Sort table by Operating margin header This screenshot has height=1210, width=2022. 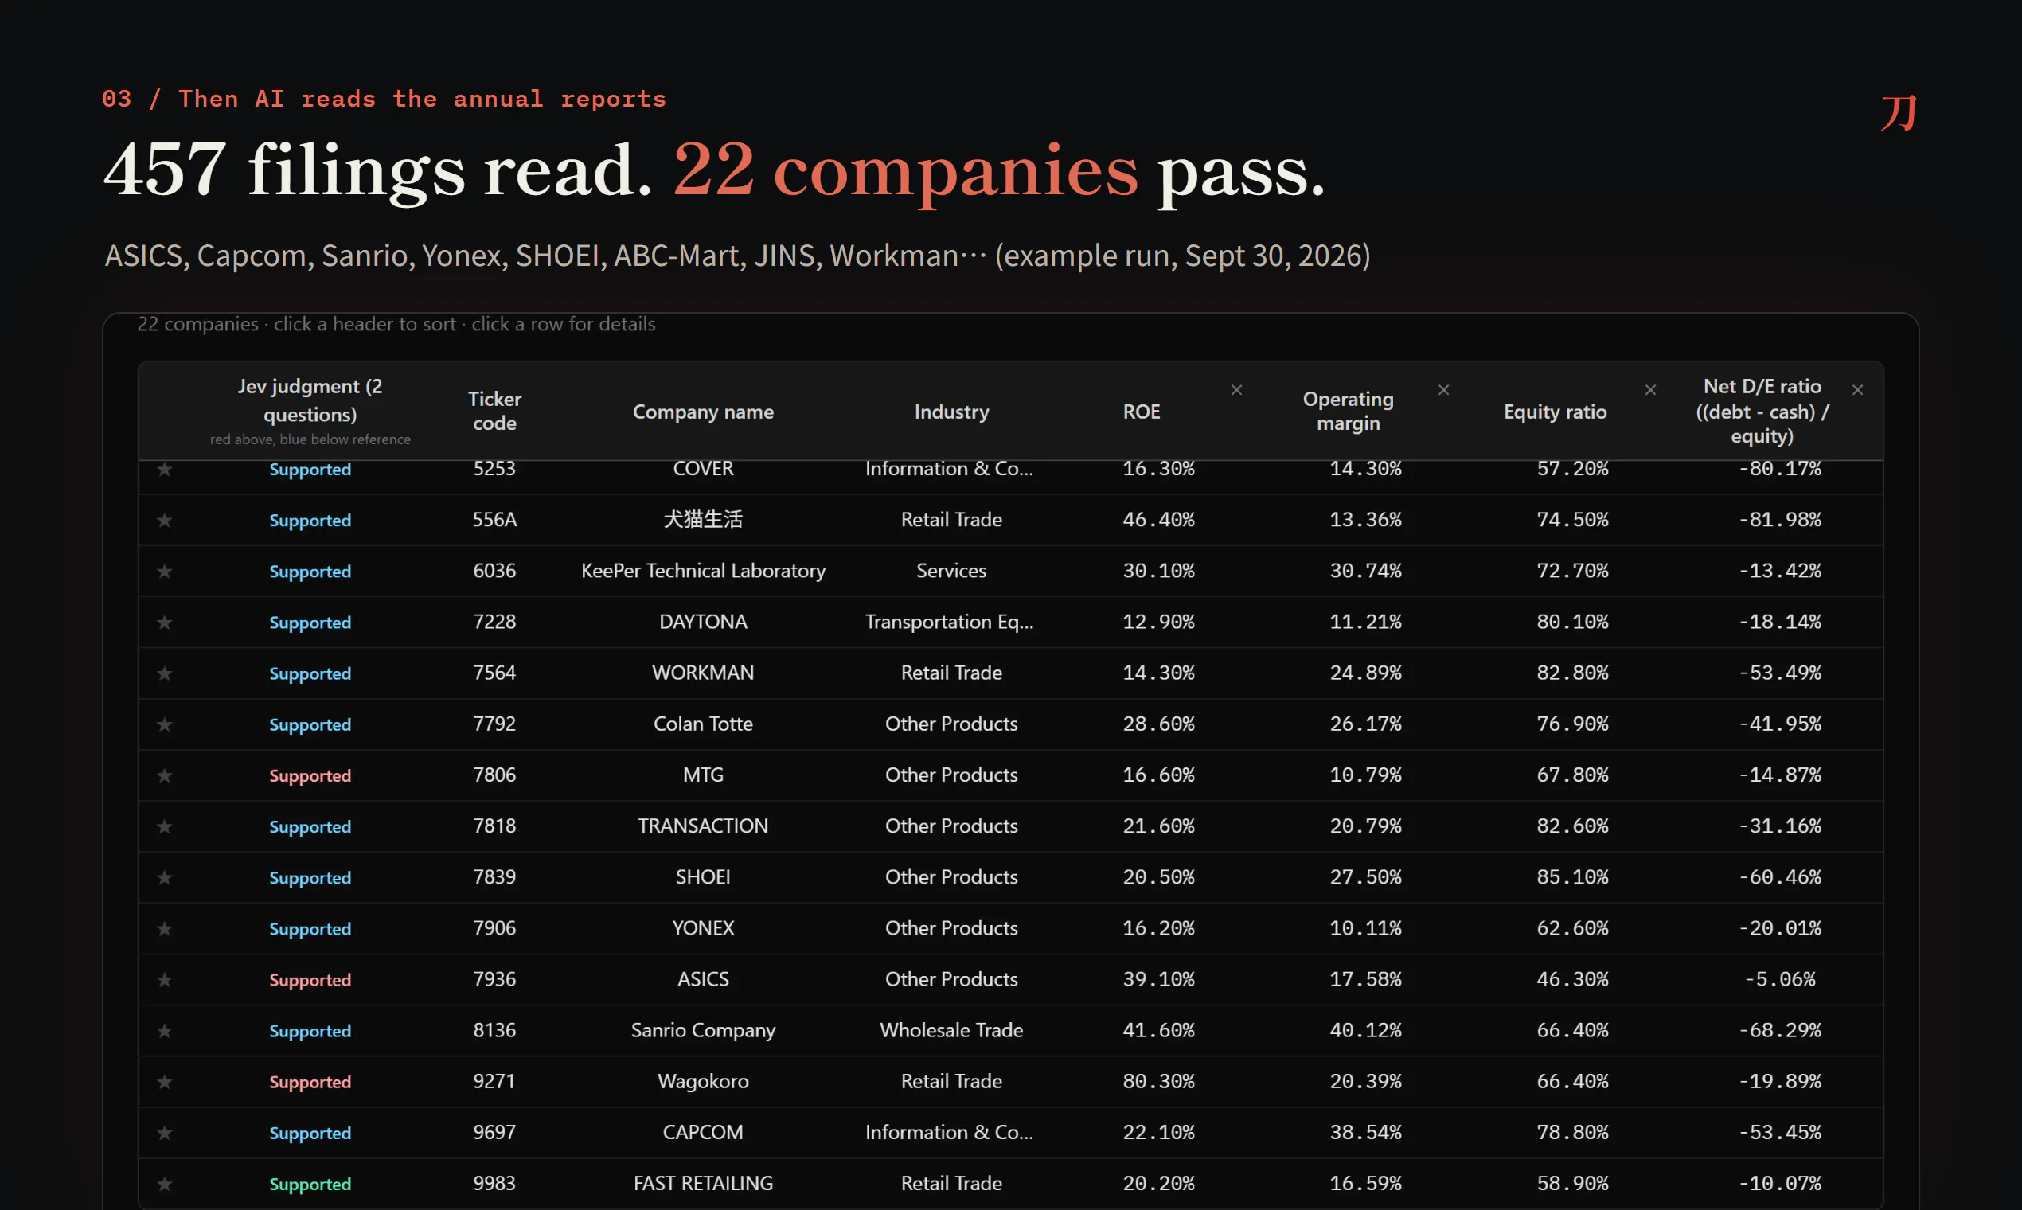1349,411
